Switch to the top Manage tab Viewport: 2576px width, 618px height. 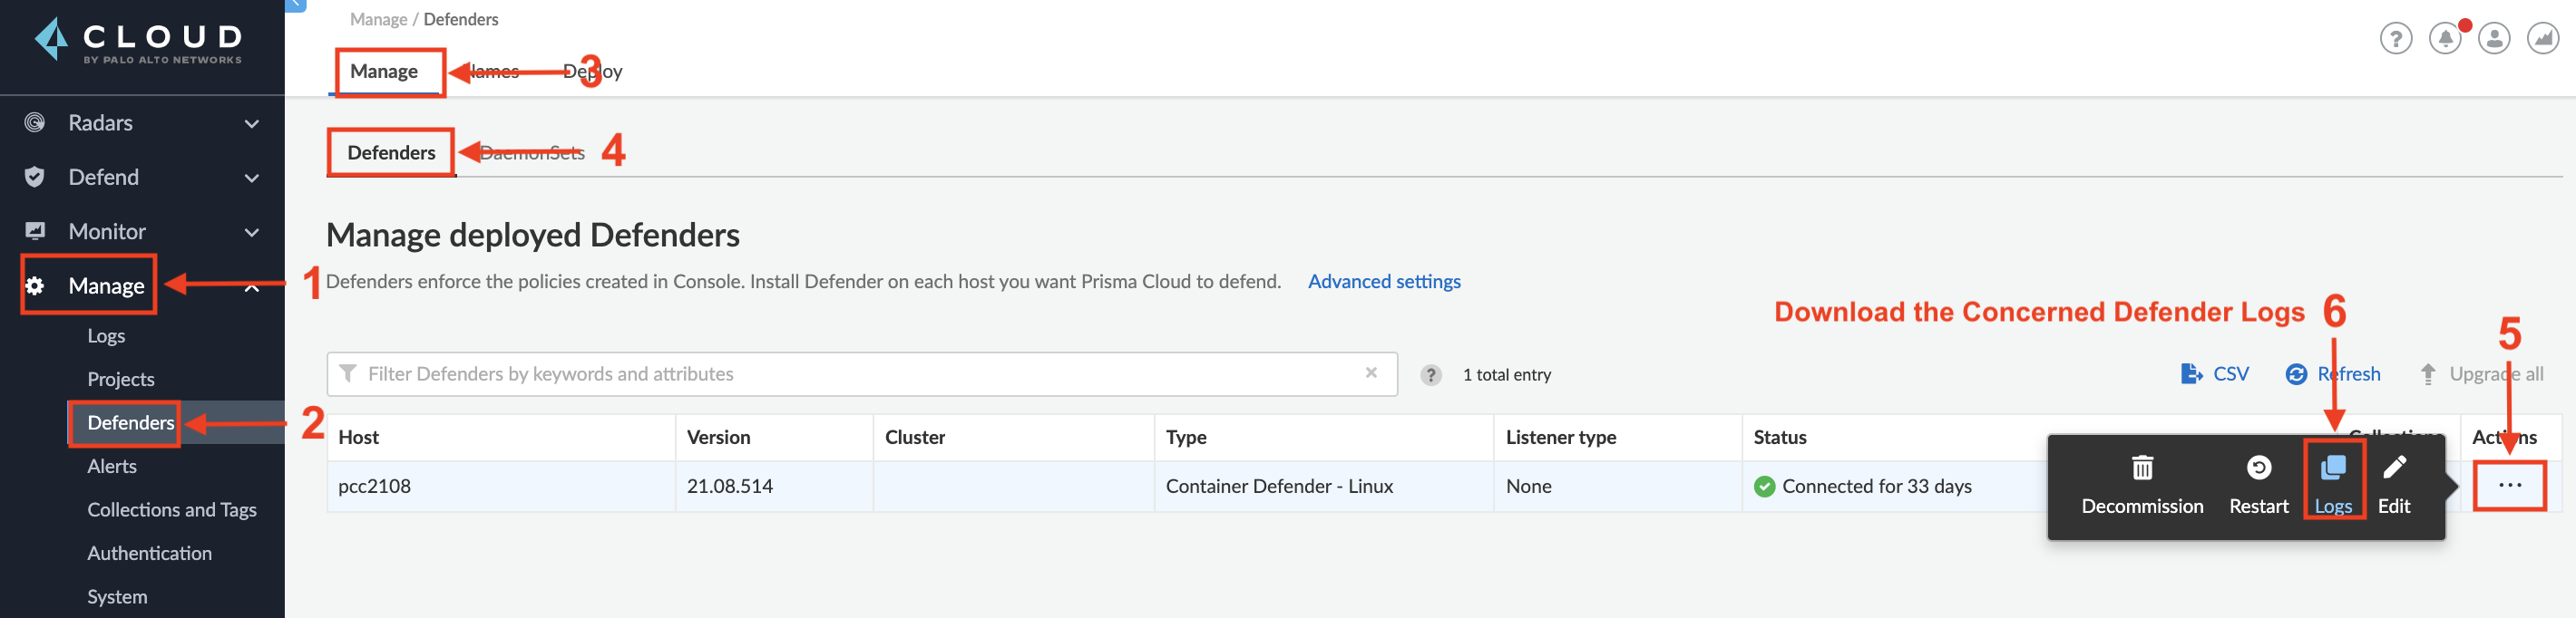pyautogui.click(x=384, y=72)
